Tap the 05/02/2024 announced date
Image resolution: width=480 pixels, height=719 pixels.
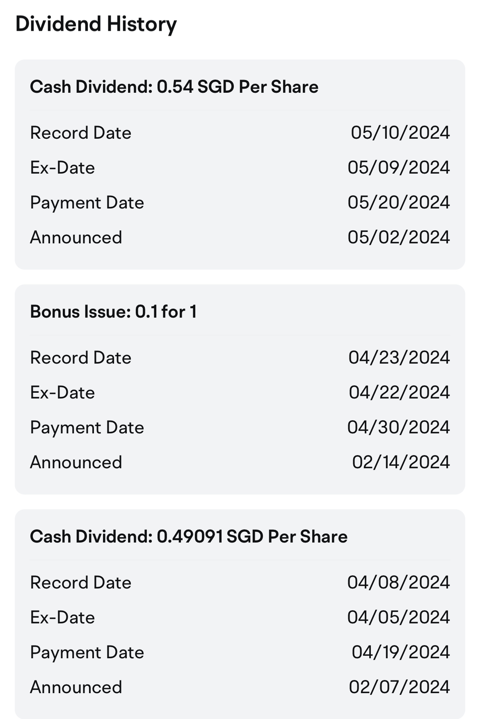398,238
